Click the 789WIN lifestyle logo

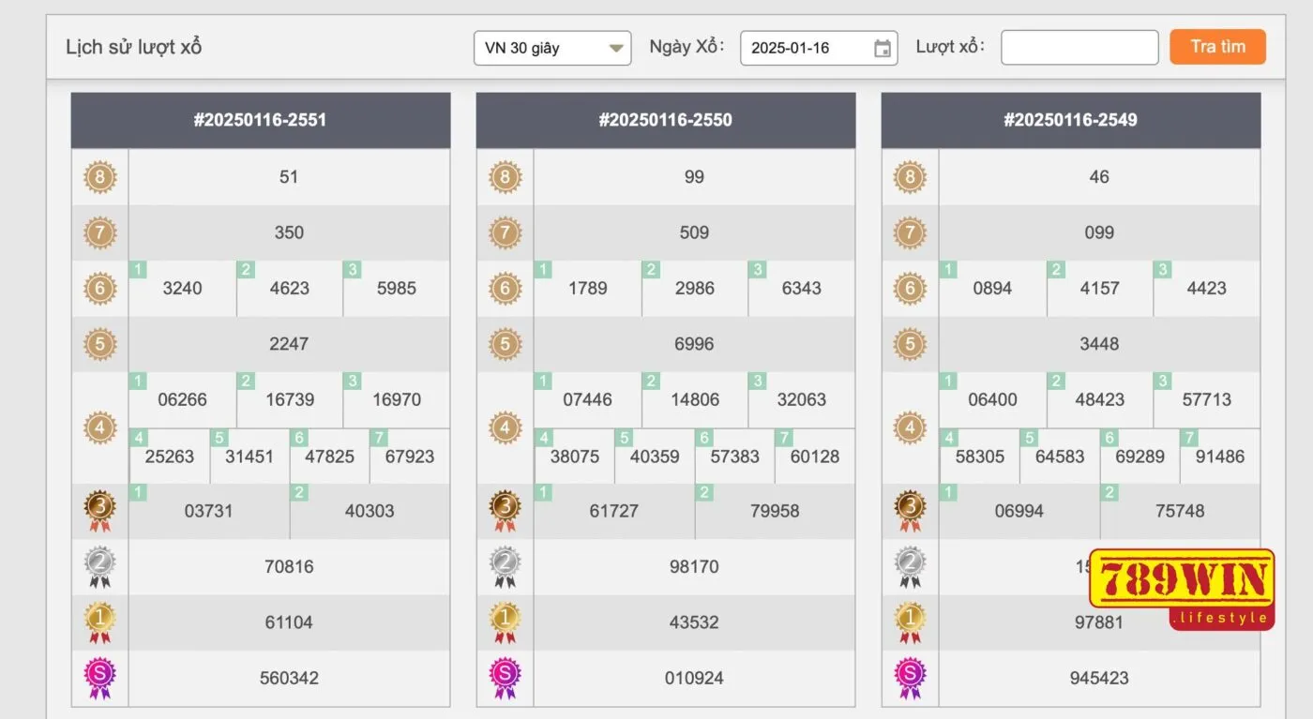click(x=1181, y=589)
